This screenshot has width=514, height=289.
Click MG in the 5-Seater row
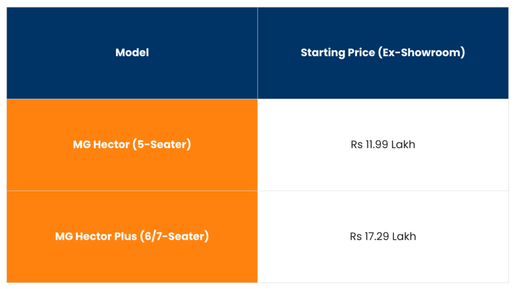coord(82,145)
